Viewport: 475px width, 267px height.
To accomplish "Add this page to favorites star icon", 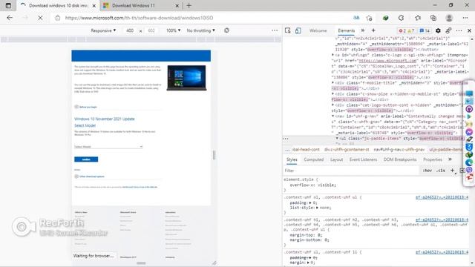I will (369, 18).
